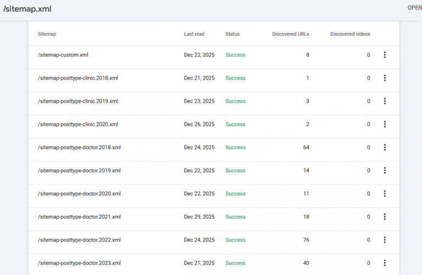The height and width of the screenshot is (275, 422).
Task: Click the OPEN button at top right
Action: click(x=414, y=8)
